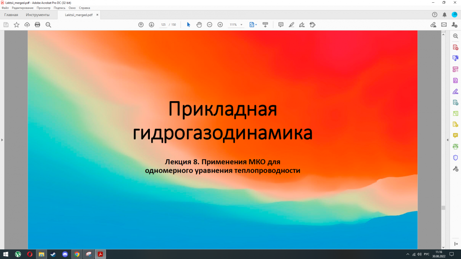Collapse the right tools pane
The height and width of the screenshot is (259, 461).
tap(447, 140)
